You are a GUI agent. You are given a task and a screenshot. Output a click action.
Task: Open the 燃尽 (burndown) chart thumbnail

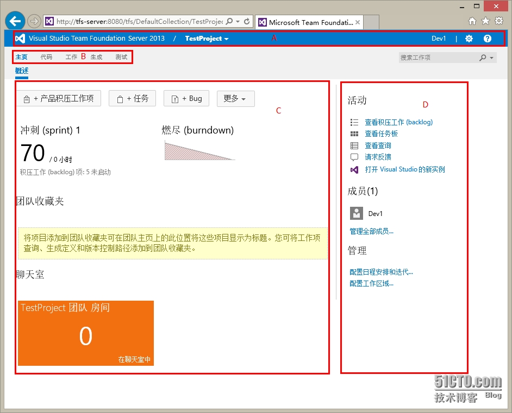click(x=200, y=150)
